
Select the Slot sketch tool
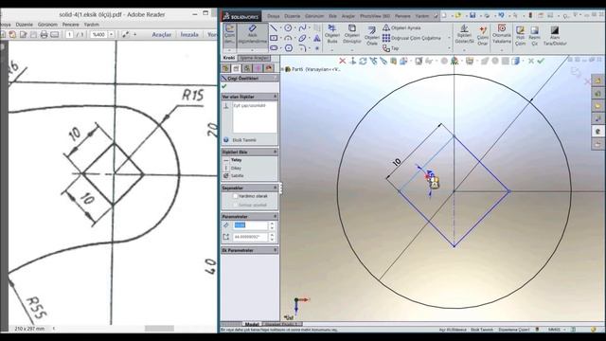tap(274, 48)
